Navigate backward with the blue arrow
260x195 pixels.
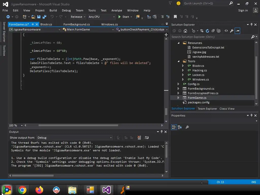click(x=8, y=17)
